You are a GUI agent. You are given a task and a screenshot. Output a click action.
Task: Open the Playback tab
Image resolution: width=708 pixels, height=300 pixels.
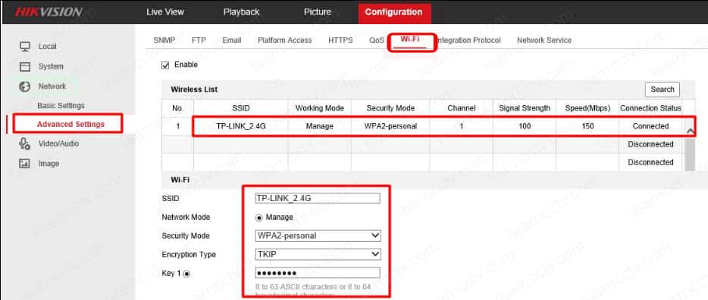pyautogui.click(x=242, y=12)
